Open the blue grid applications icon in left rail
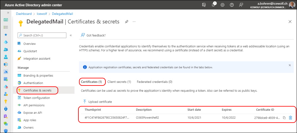The height and width of the screenshot is (133, 297). tap(6, 79)
